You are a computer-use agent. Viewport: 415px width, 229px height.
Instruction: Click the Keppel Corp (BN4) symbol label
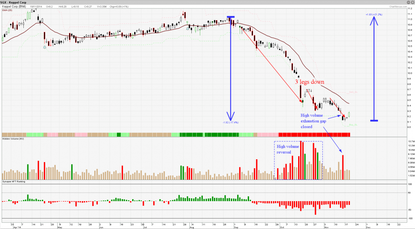coord(15,6)
